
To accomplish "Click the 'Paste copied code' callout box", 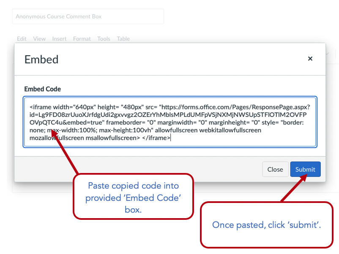I will (133, 197).
